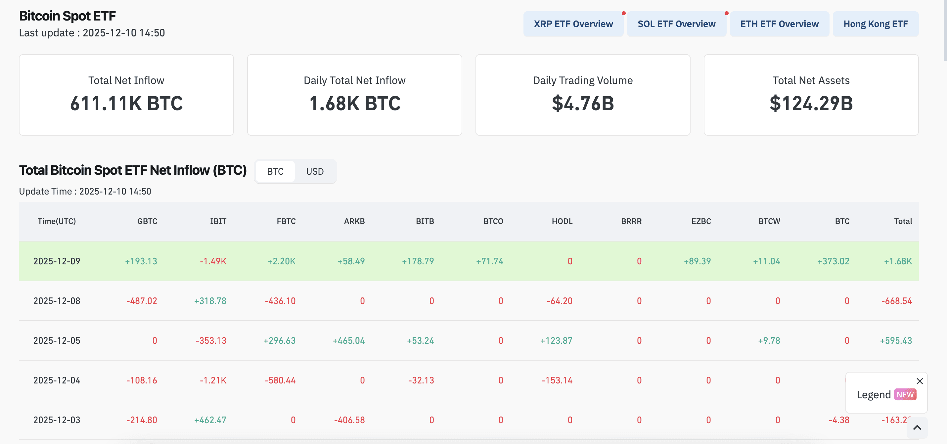This screenshot has height=444, width=947.
Task: Click the IBIT column header
Action: (x=218, y=221)
